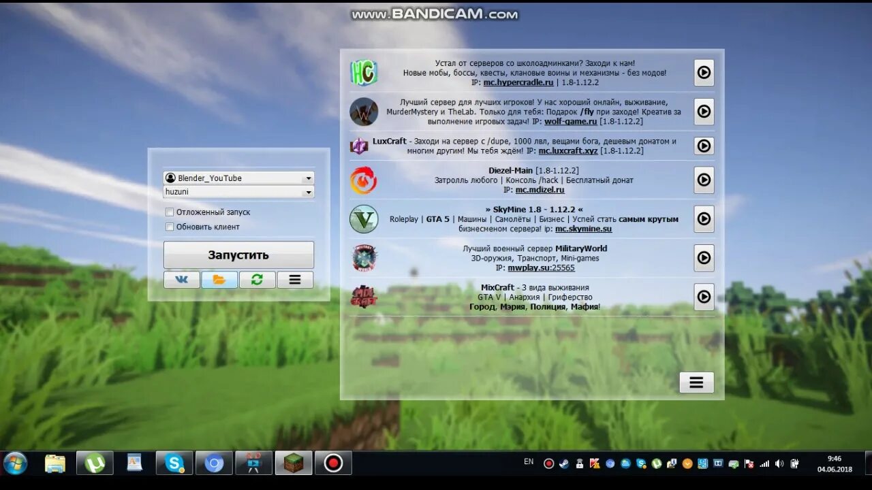Open Skype from the taskbar
Screen dimensions: 872x490
point(174,463)
